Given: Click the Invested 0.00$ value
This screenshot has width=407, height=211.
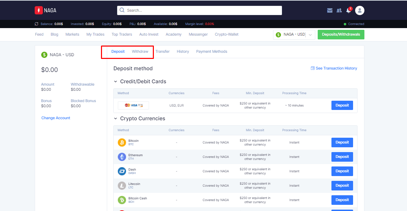Looking at the screenshot, I should [90, 24].
